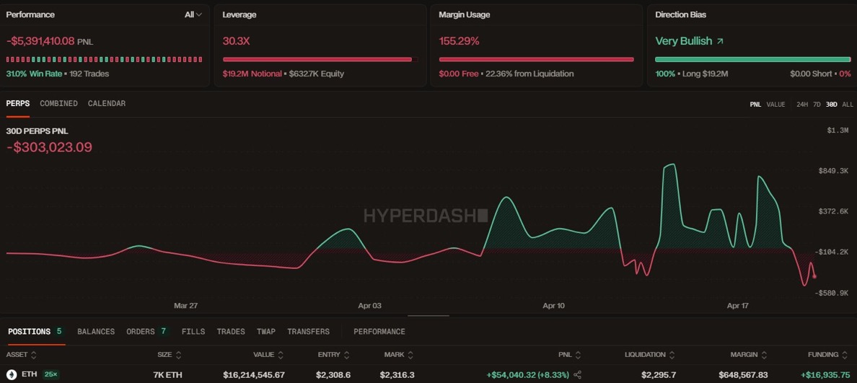857x383 pixels.
Task: Select the 24H time range
Action: [x=801, y=105]
